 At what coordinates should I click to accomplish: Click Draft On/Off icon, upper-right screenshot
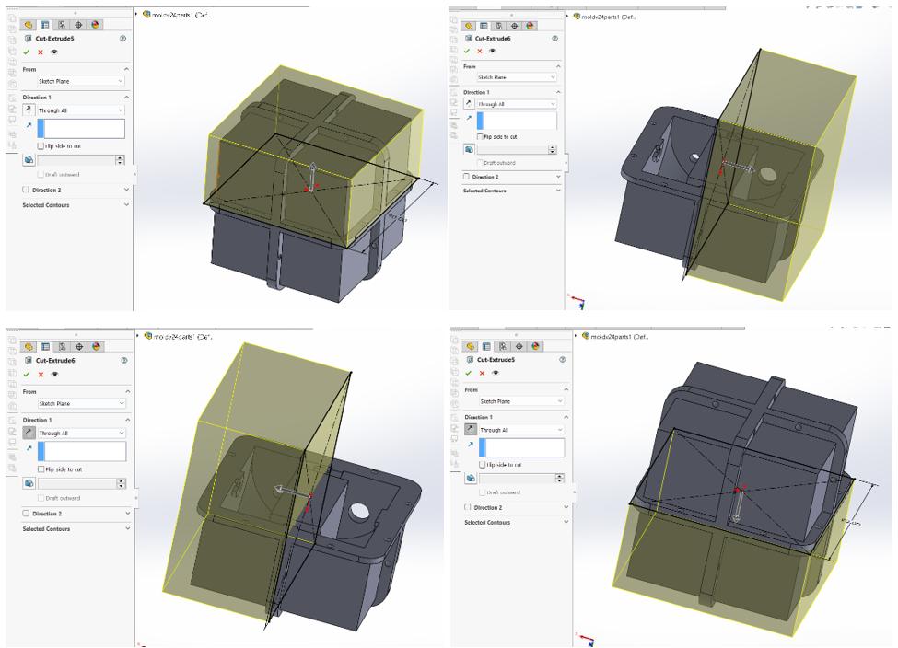click(x=469, y=149)
